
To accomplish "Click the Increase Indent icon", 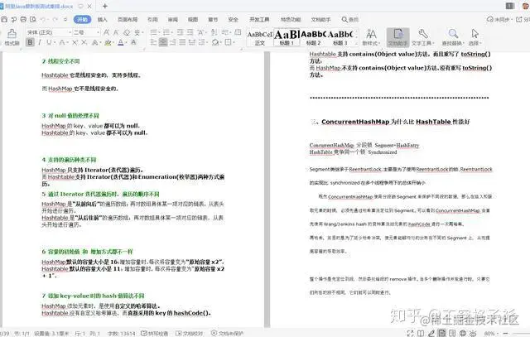I will coord(190,32).
